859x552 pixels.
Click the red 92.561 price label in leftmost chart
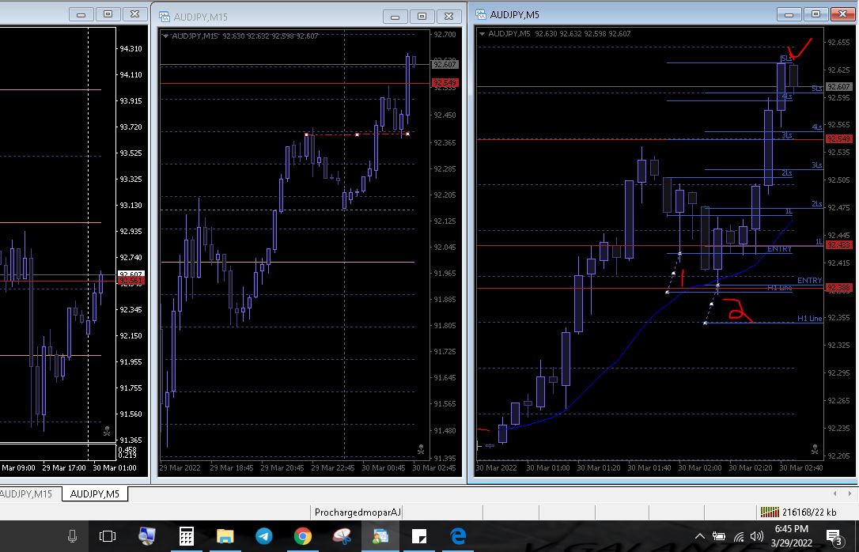(x=131, y=281)
